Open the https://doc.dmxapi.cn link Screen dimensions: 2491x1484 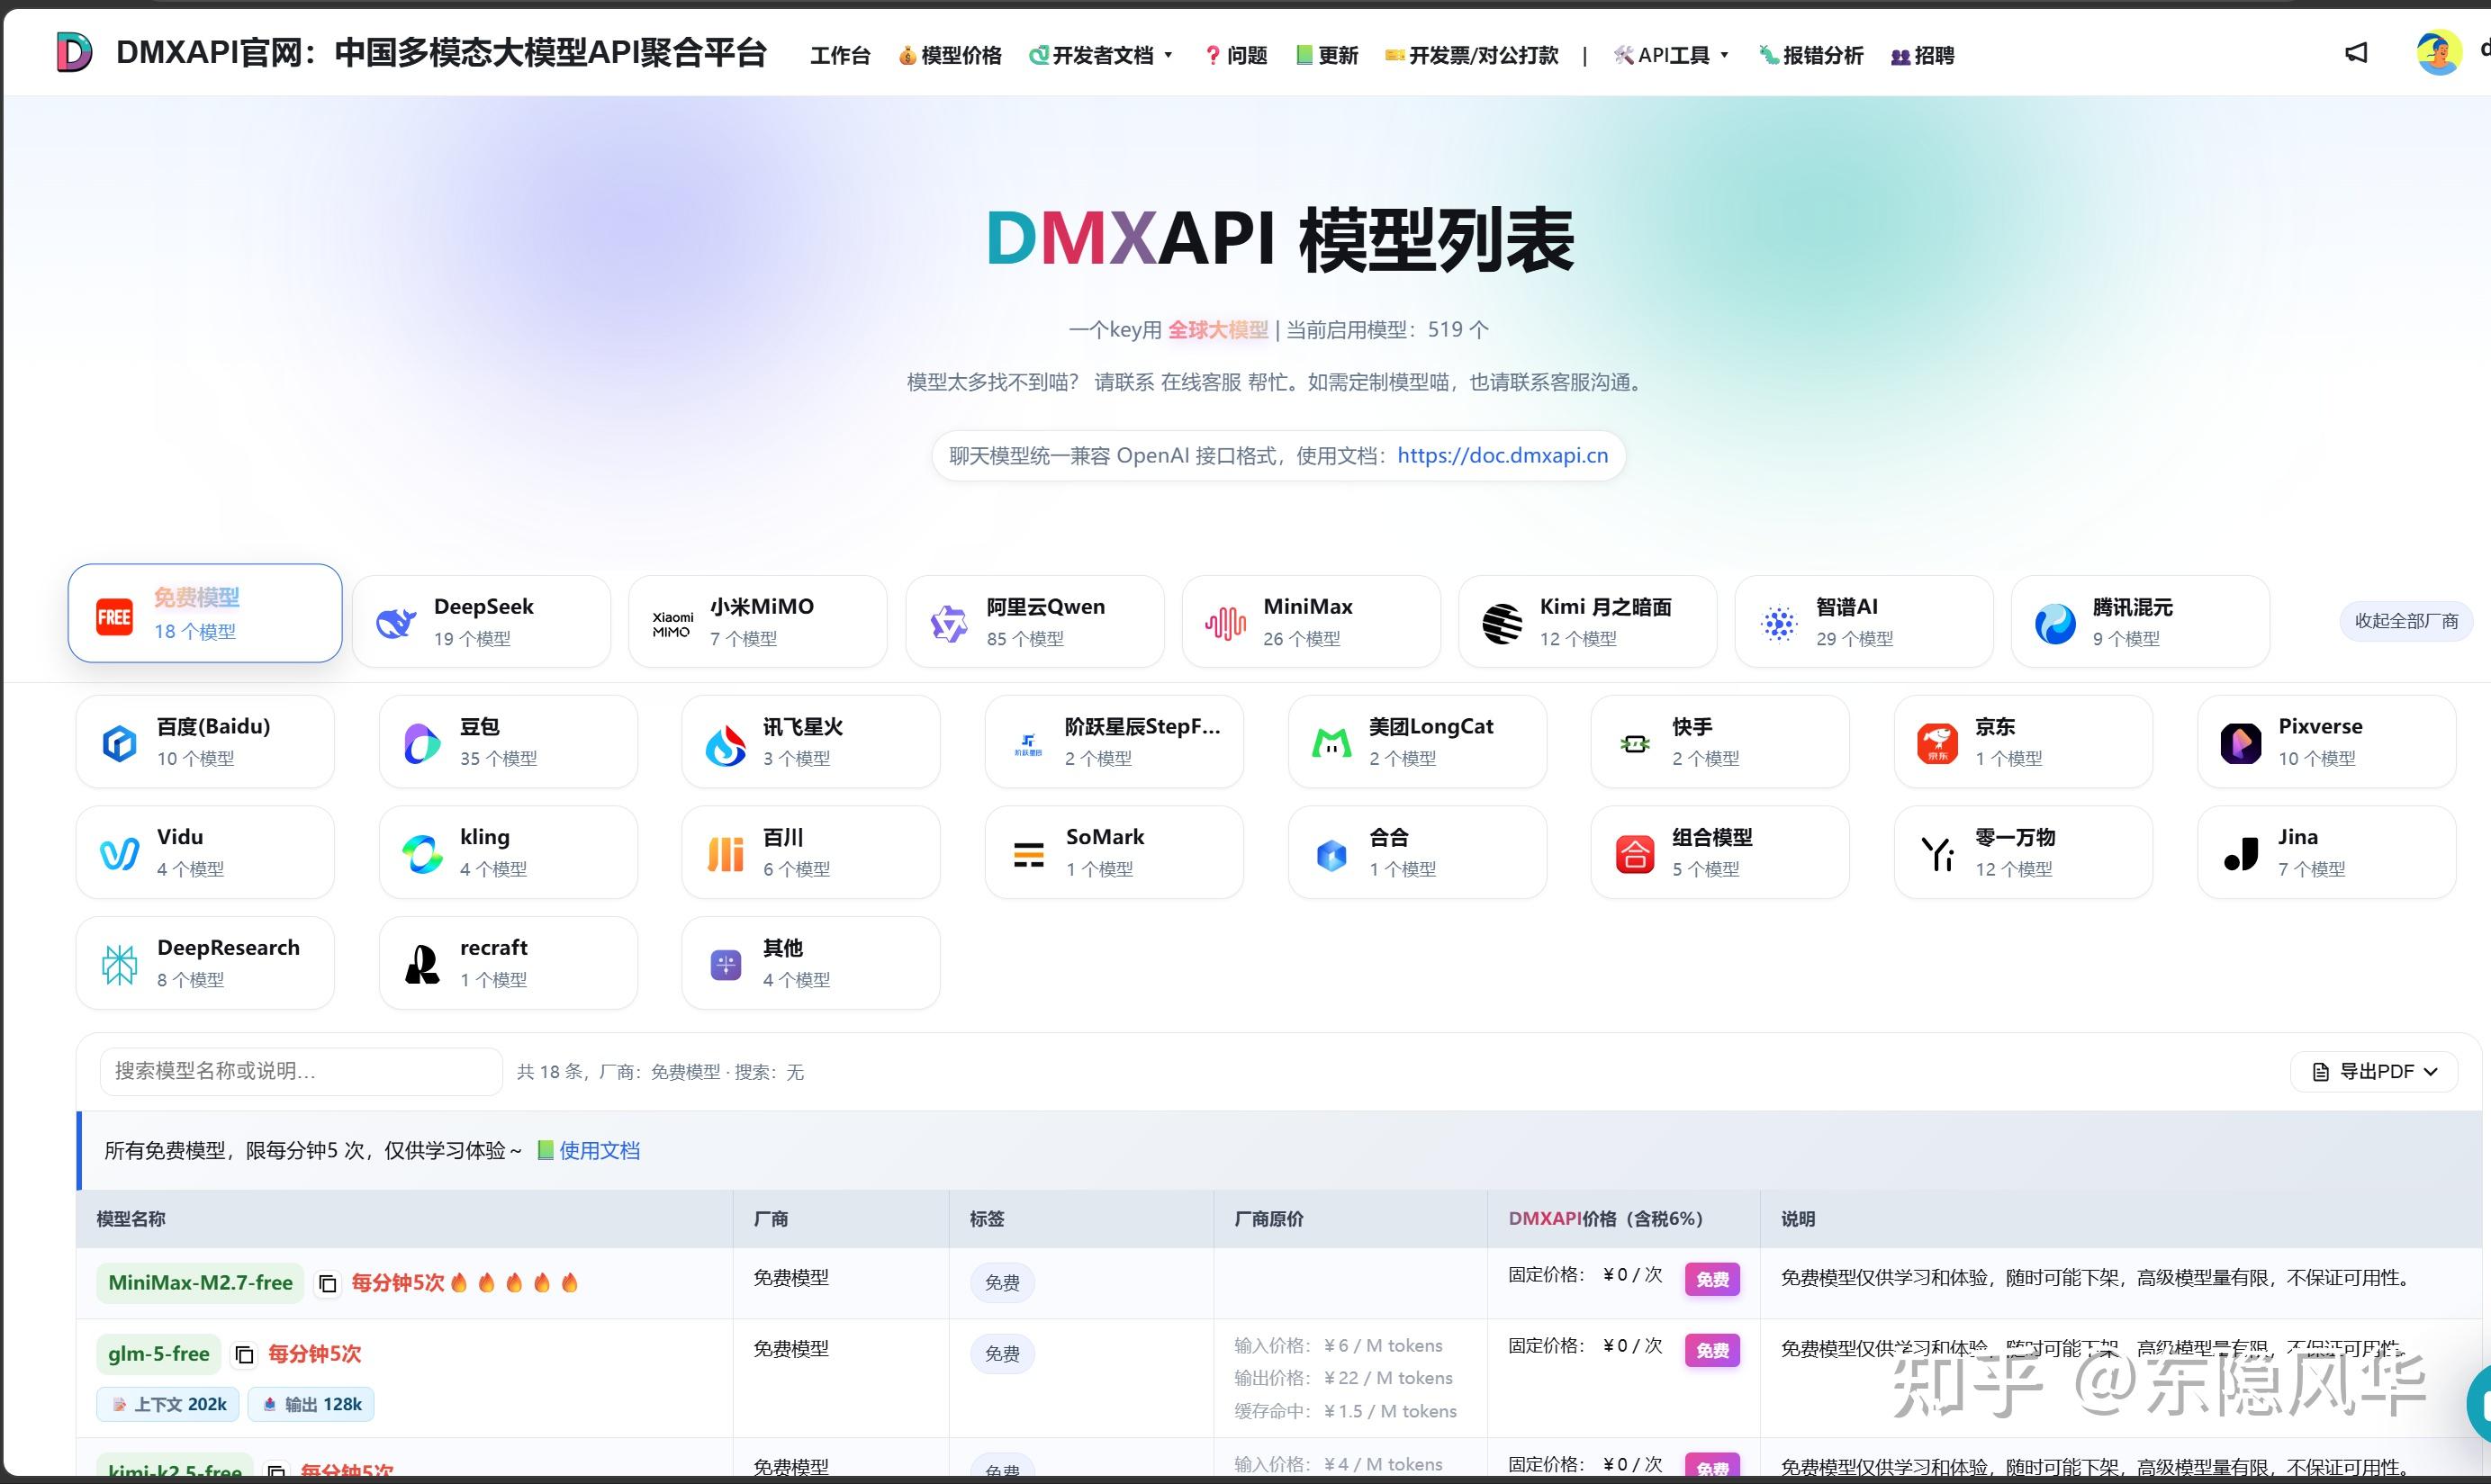point(1503,456)
